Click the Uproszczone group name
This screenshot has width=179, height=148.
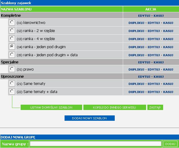click(x=12, y=77)
